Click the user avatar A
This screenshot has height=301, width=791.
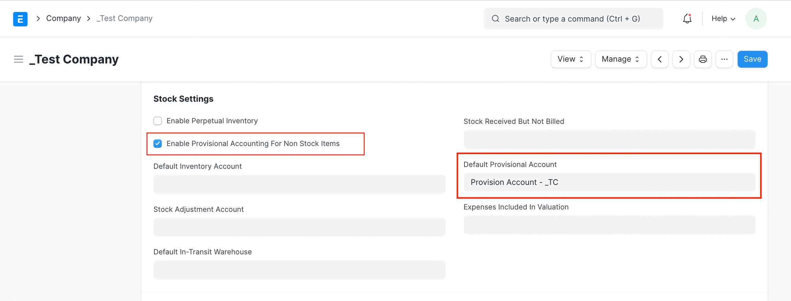coord(756,19)
